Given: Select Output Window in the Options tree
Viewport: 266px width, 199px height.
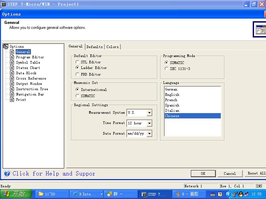Looking at the screenshot, I should click(29, 84).
